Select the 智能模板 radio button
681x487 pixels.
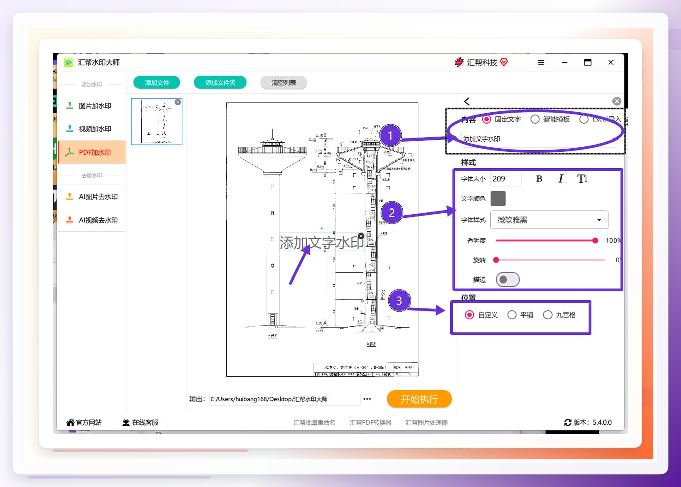[x=535, y=119]
